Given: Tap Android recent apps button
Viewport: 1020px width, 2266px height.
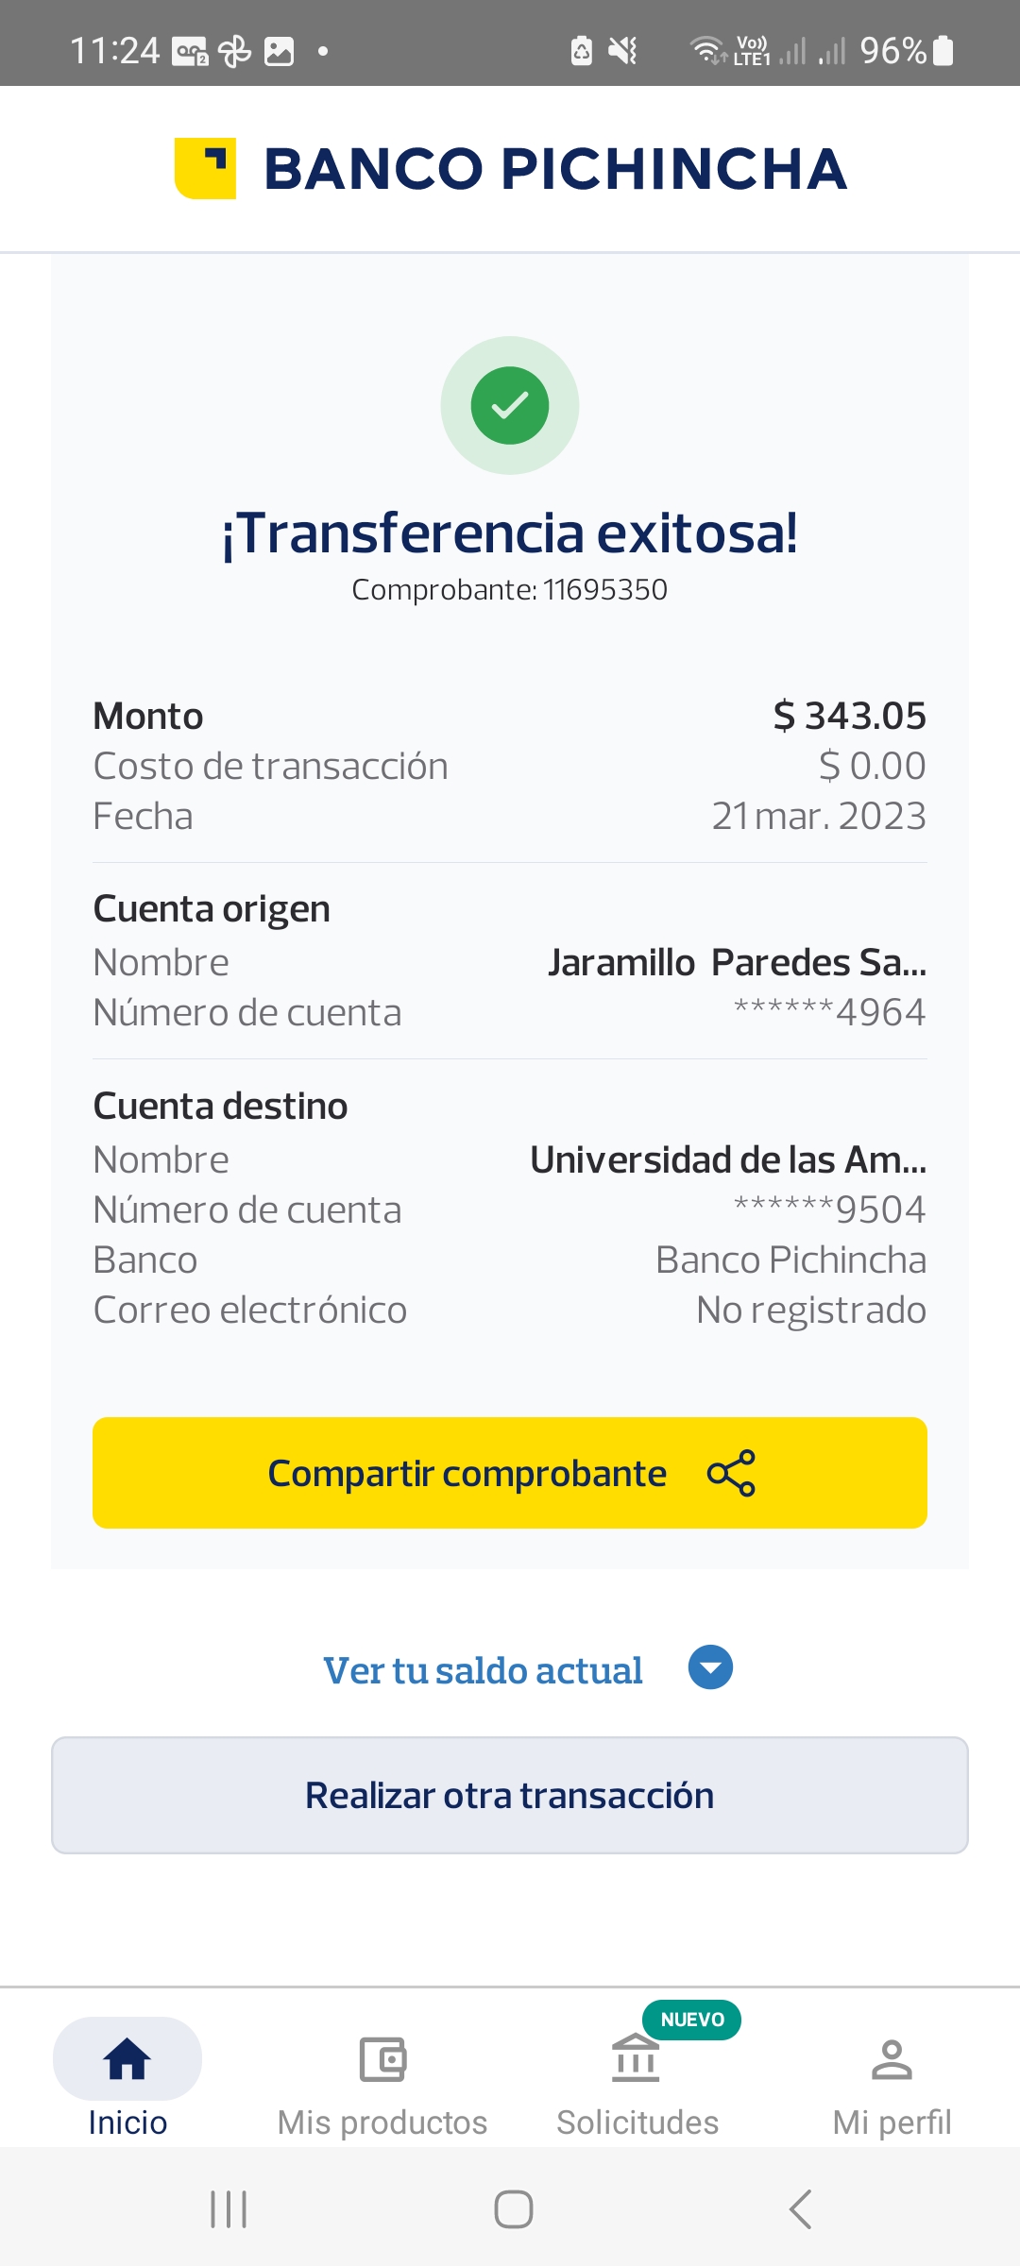Looking at the screenshot, I should click(x=229, y=2209).
